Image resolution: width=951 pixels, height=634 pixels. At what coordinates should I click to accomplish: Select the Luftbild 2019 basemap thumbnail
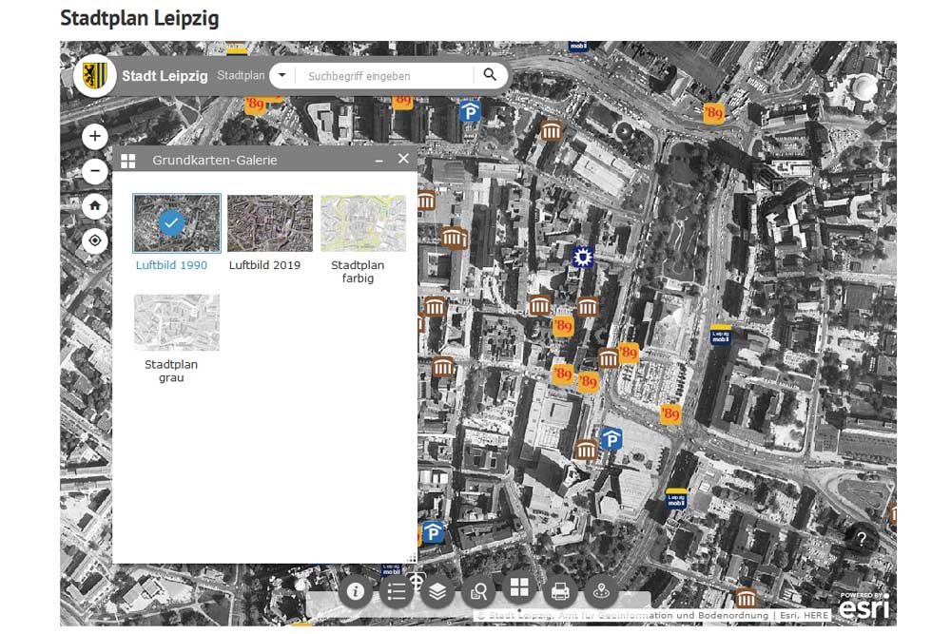(269, 223)
